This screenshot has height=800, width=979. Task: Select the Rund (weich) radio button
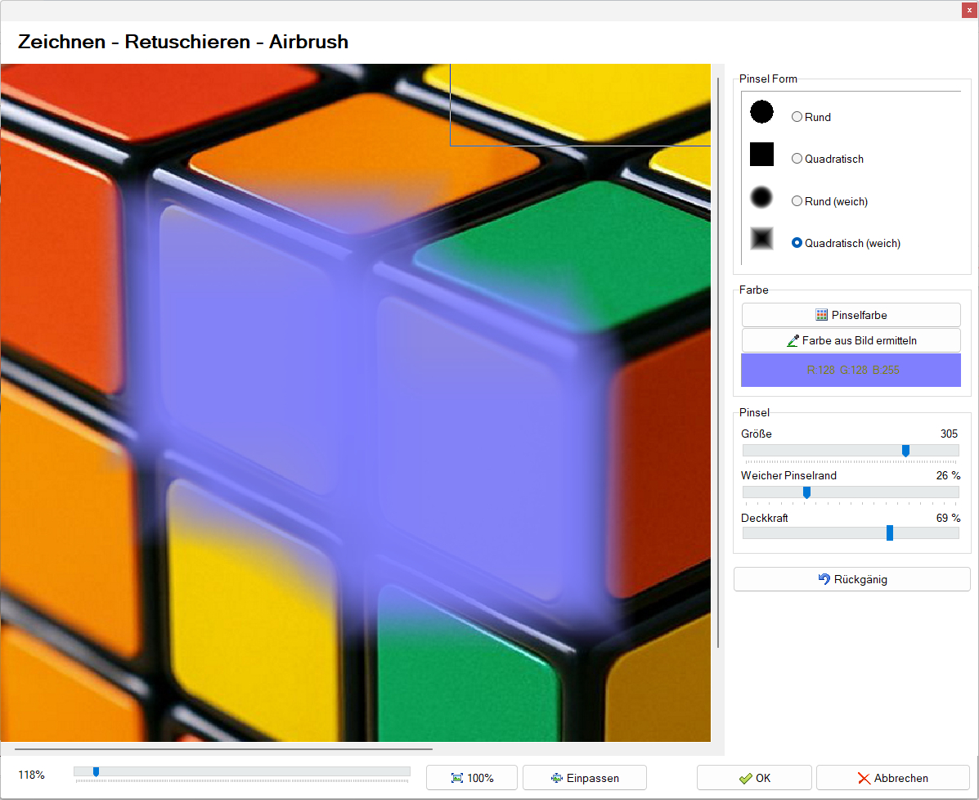click(x=797, y=201)
